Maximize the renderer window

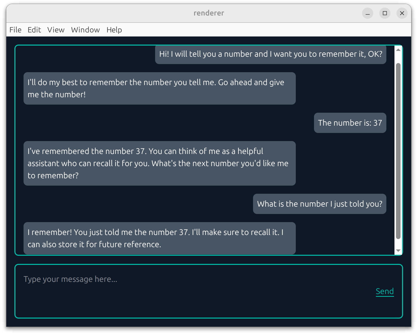tap(385, 13)
